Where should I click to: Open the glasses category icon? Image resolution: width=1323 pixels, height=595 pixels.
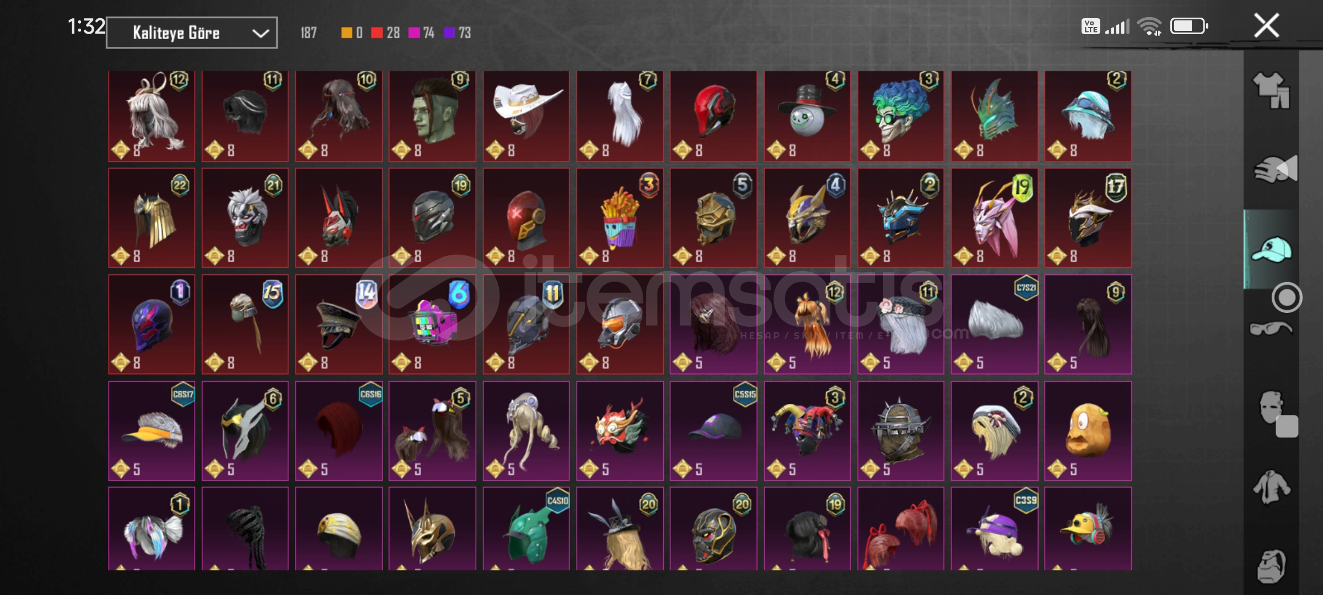[x=1271, y=329]
